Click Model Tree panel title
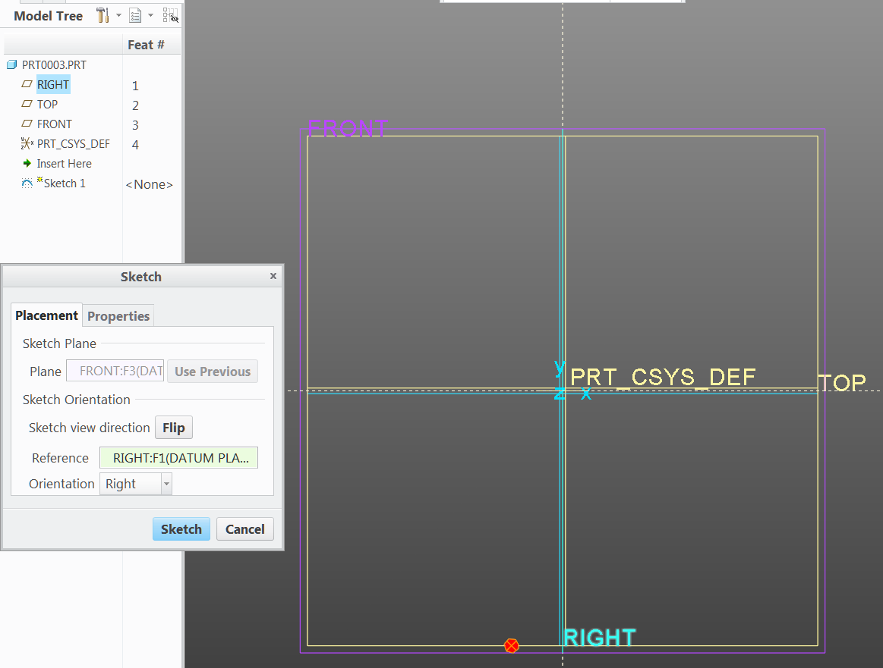The image size is (883, 668). tap(48, 16)
